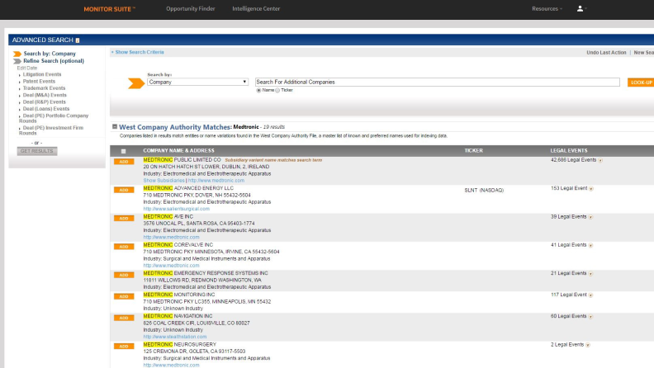Click the SLNT (NASDAQ) ticker text
654x368 pixels.
tap(484, 191)
